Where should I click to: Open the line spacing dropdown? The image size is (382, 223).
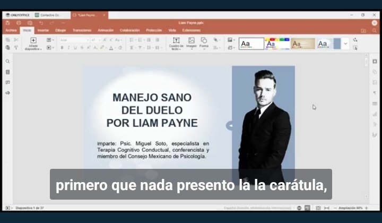pyautogui.click(x=150, y=48)
